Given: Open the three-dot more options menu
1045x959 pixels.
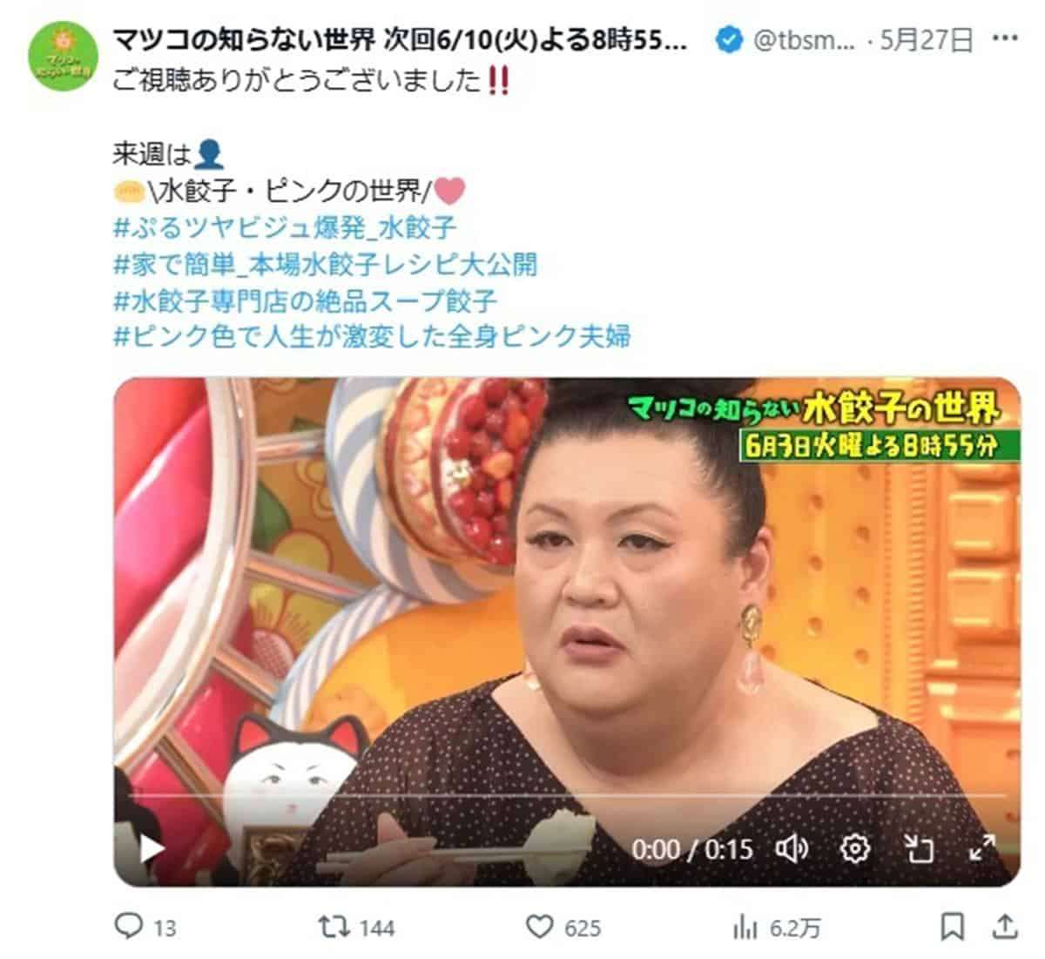Looking at the screenshot, I should pos(1005,38).
